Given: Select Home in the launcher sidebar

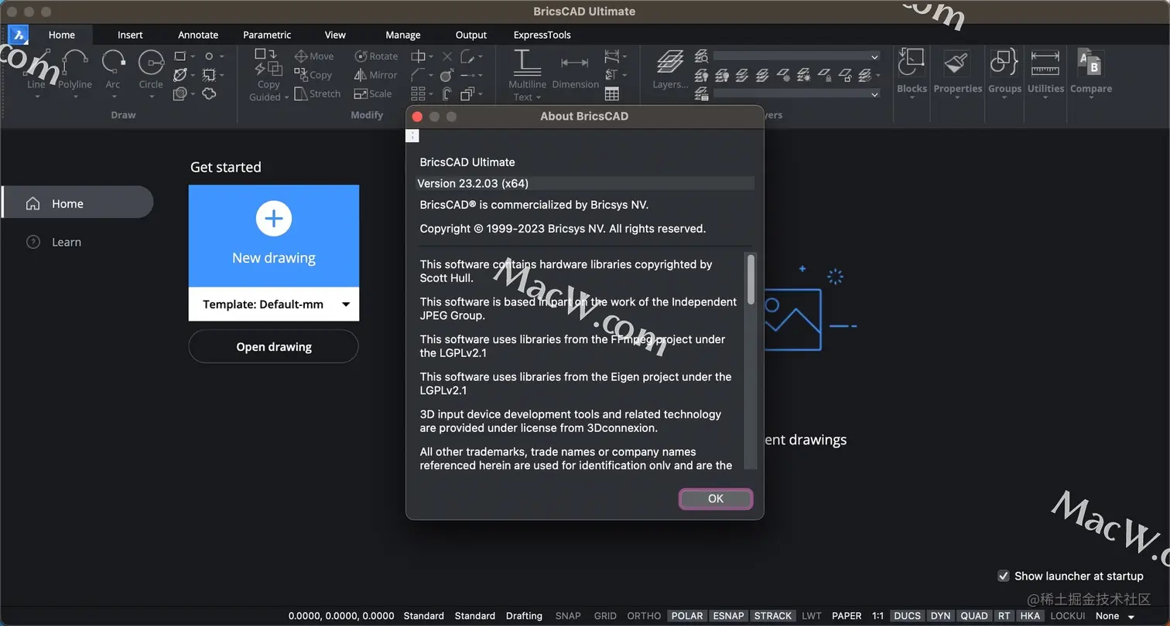Looking at the screenshot, I should [x=77, y=203].
